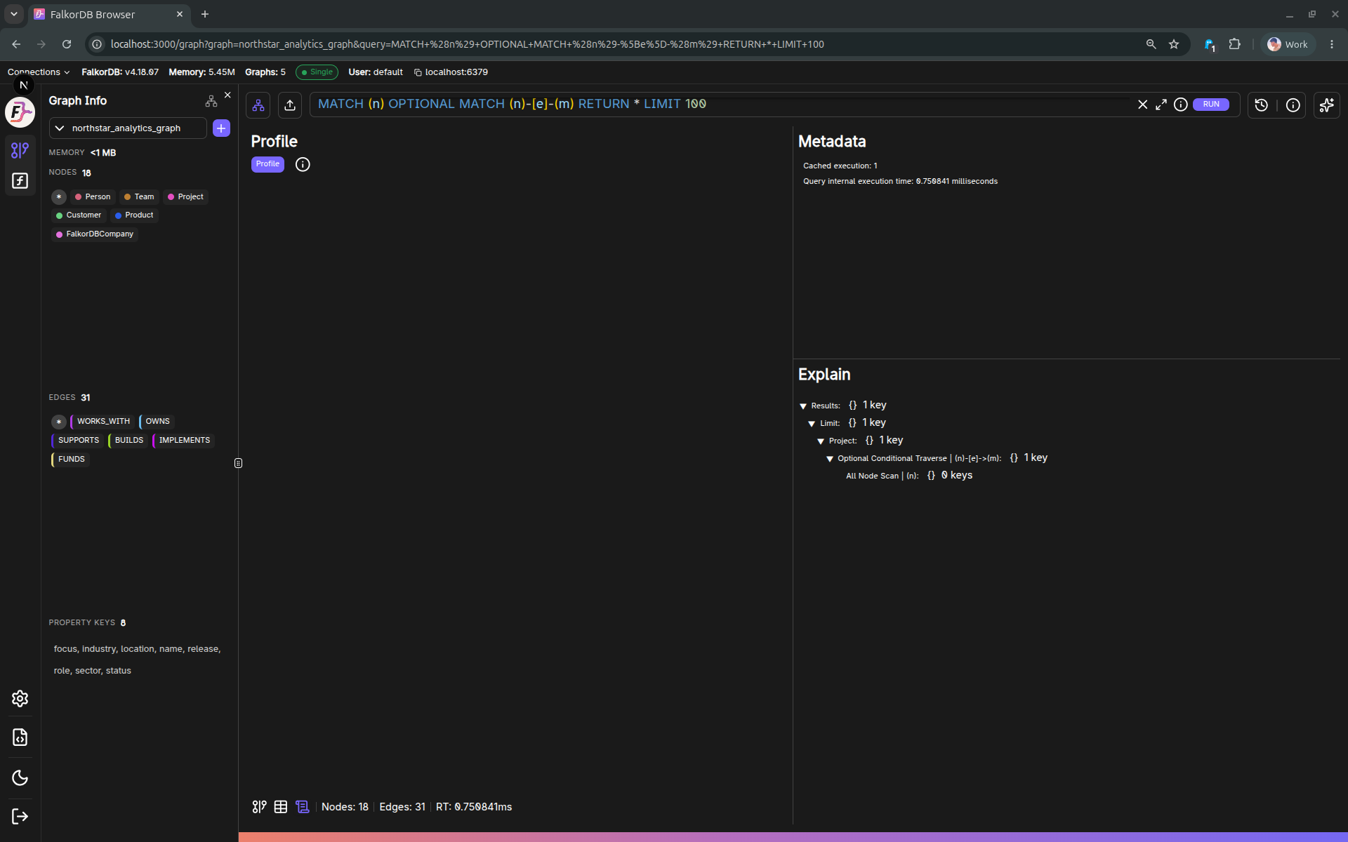The height and width of the screenshot is (842, 1348).
Task: Toggle the Product node label
Action: 134,215
